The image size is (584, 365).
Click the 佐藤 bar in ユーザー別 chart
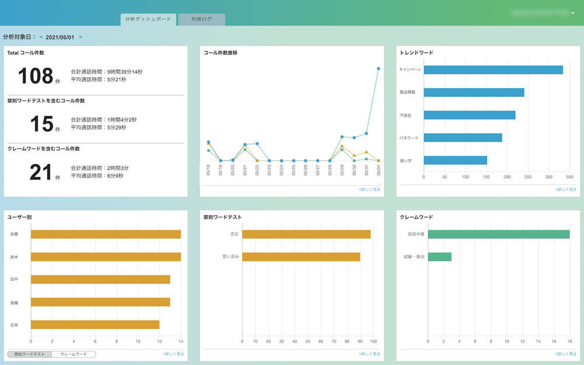tap(106, 234)
